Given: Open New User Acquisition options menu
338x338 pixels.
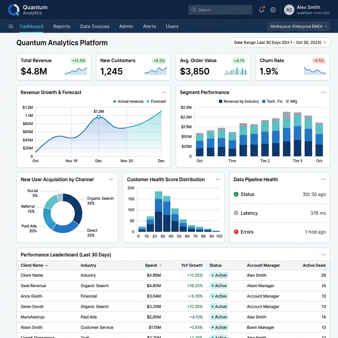Looking at the screenshot, I should pyautogui.click(x=111, y=179).
